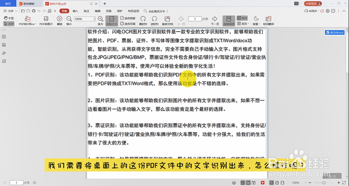Screen dimensions: 349x186
Task: Start slideshow with 播放 button
Action: click(x=59, y=21)
